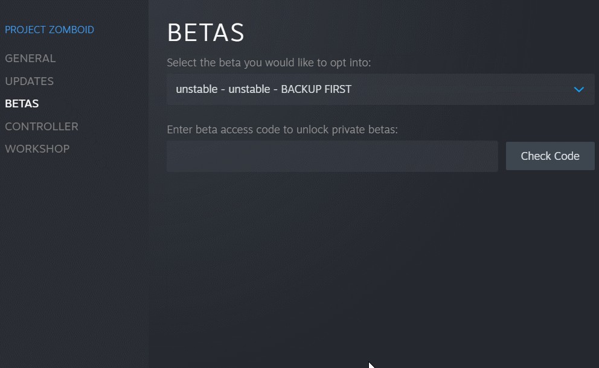Click the blue dropdown chevron arrow
The width and height of the screenshot is (599, 368).
coord(578,89)
